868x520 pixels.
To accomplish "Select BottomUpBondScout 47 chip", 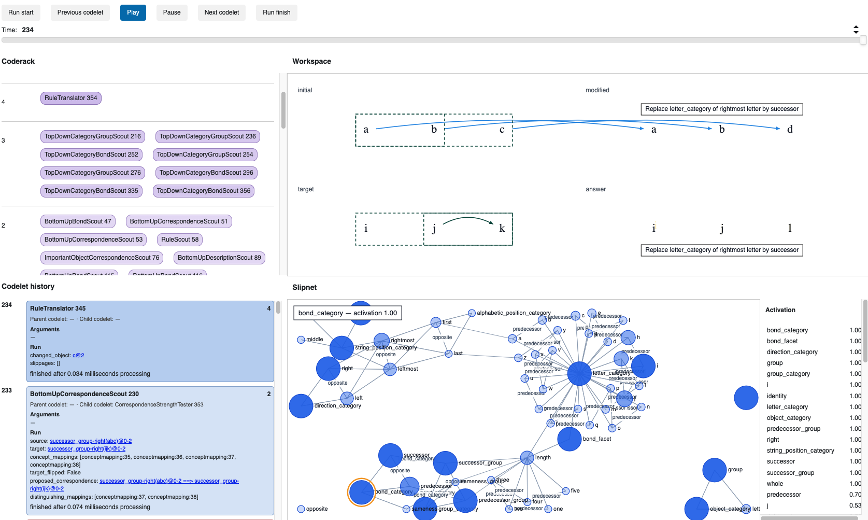I will (x=78, y=221).
